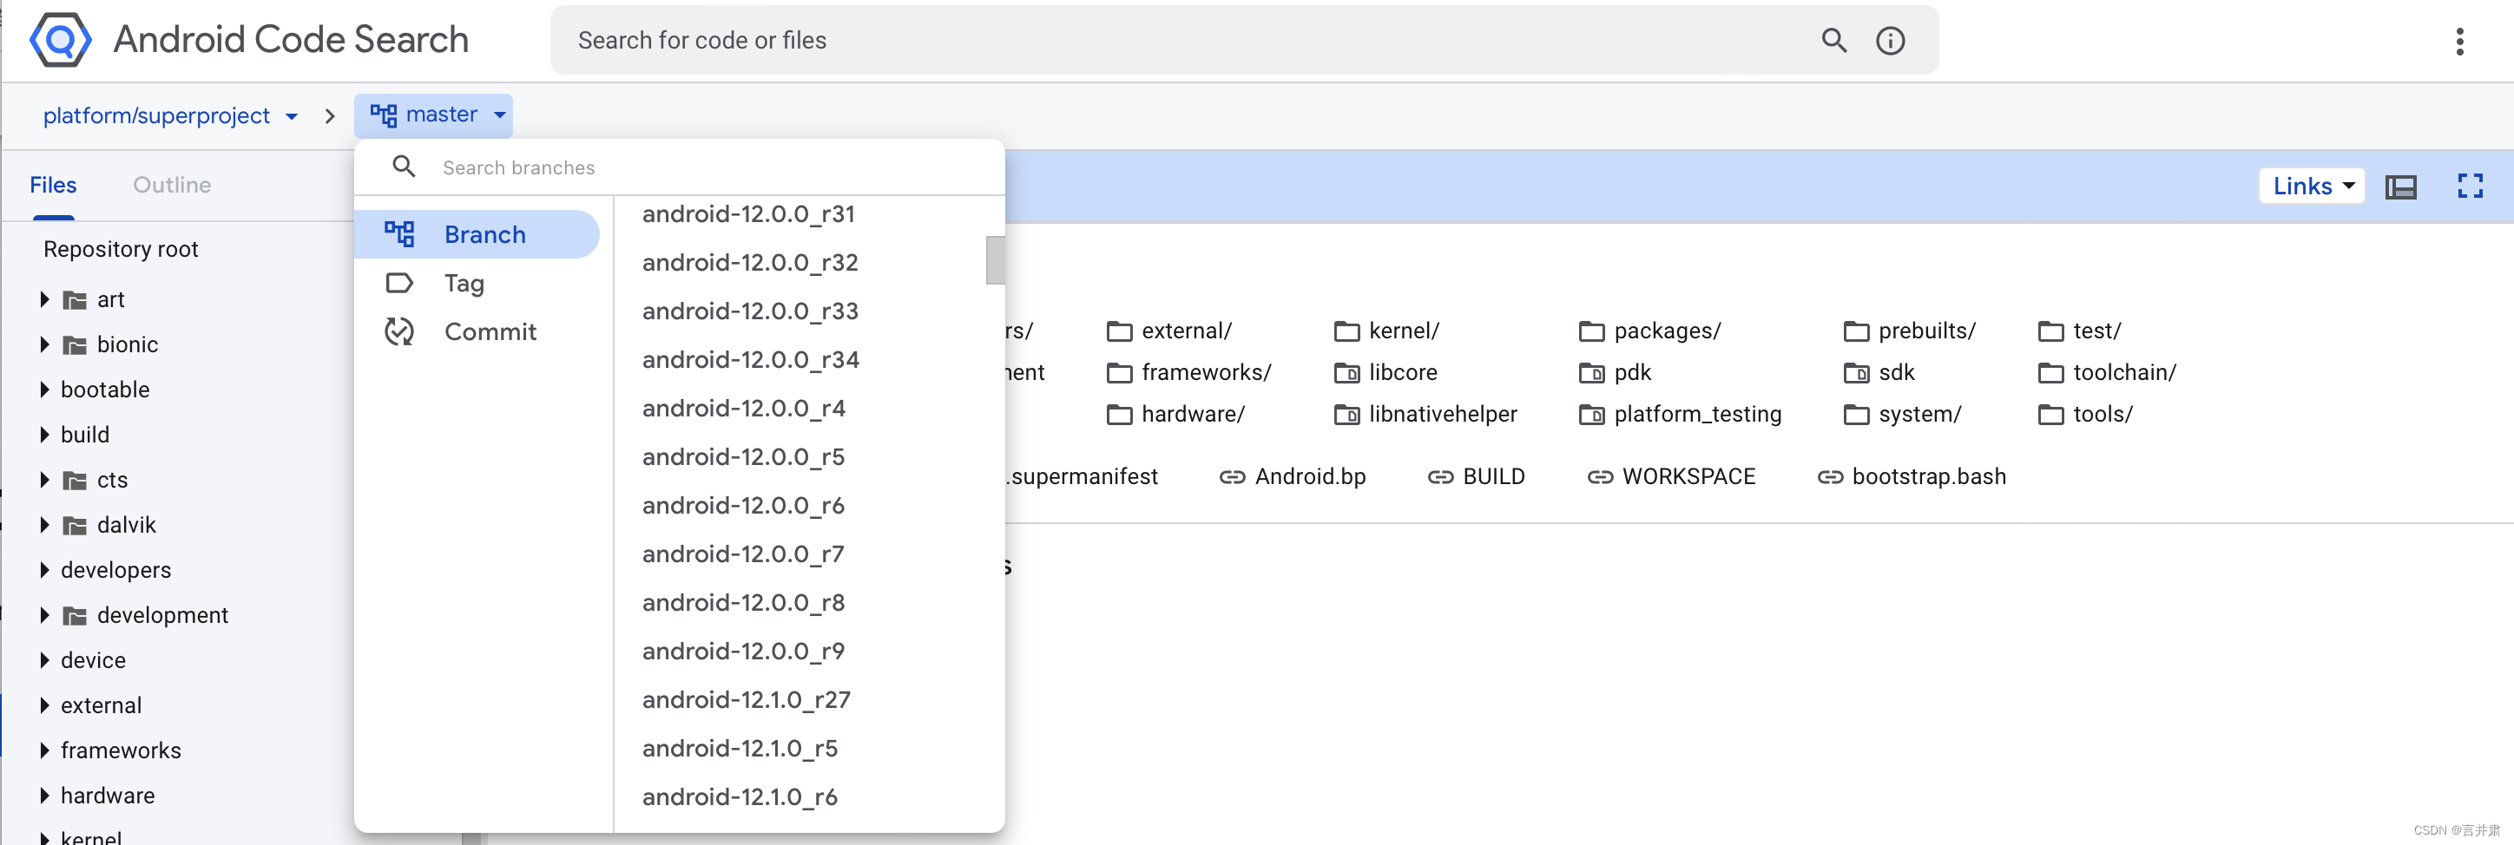
Task: Expand the developers tree folder
Action: [44, 570]
